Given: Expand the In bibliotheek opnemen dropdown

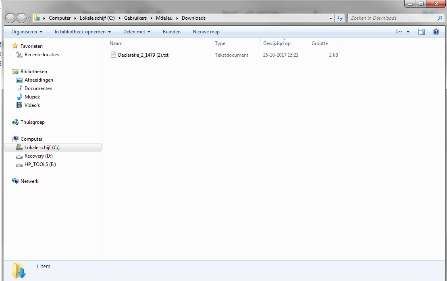Looking at the screenshot, I should [x=83, y=32].
